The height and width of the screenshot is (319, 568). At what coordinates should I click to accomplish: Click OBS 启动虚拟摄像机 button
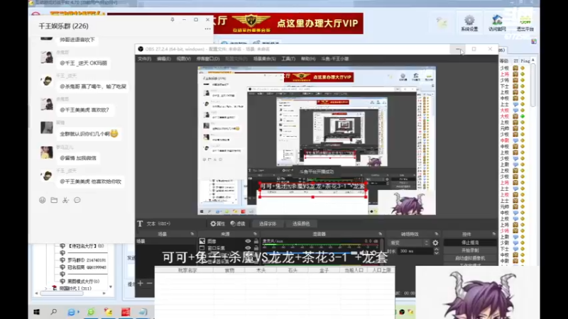pos(470,258)
